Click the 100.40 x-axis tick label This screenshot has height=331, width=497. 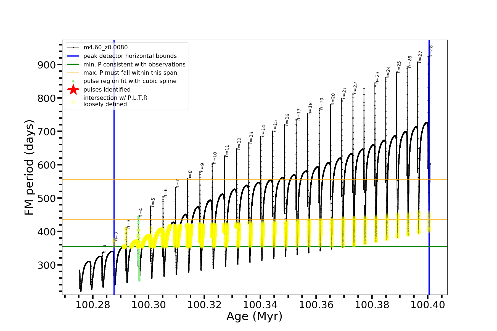(x=428, y=305)
